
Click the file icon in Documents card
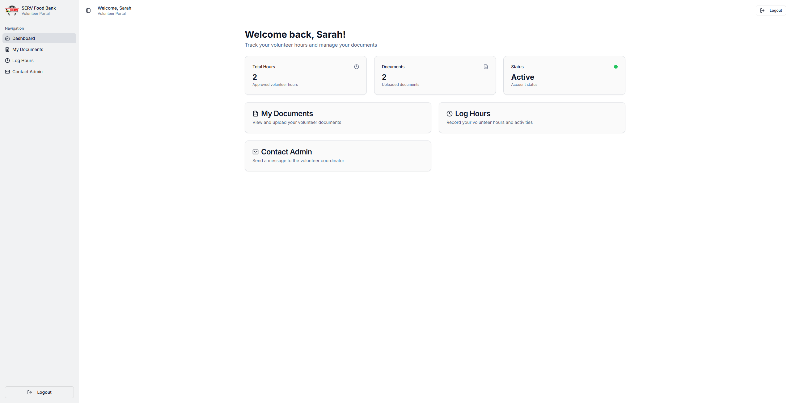pyautogui.click(x=485, y=67)
